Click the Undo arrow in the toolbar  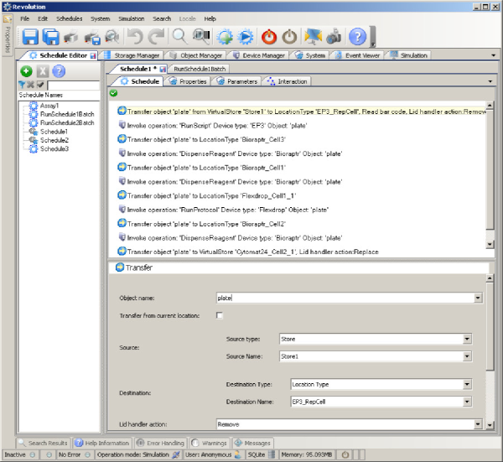[x=135, y=37]
